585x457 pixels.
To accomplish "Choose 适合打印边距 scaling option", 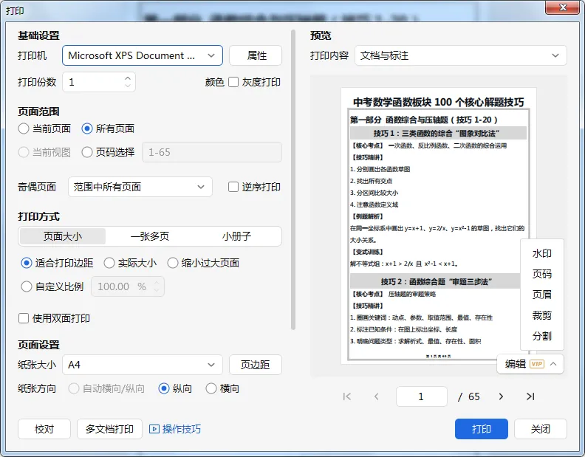I will (x=26, y=263).
